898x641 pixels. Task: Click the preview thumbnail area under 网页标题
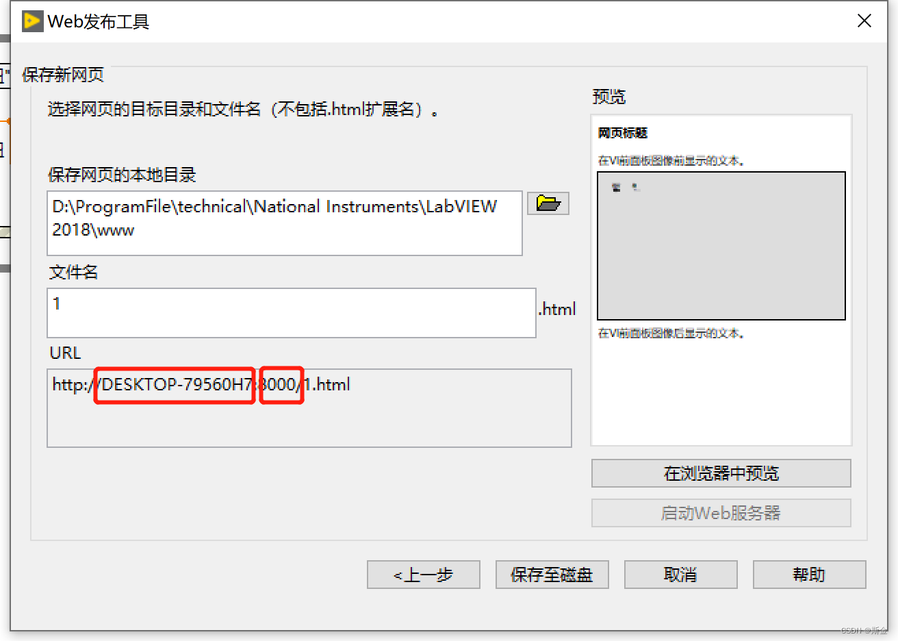coord(721,247)
